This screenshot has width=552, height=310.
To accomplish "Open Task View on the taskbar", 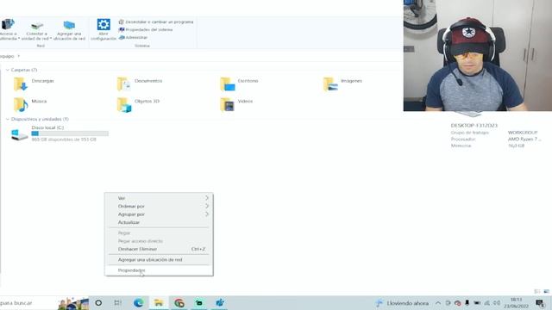I will pyautogui.click(x=118, y=303).
